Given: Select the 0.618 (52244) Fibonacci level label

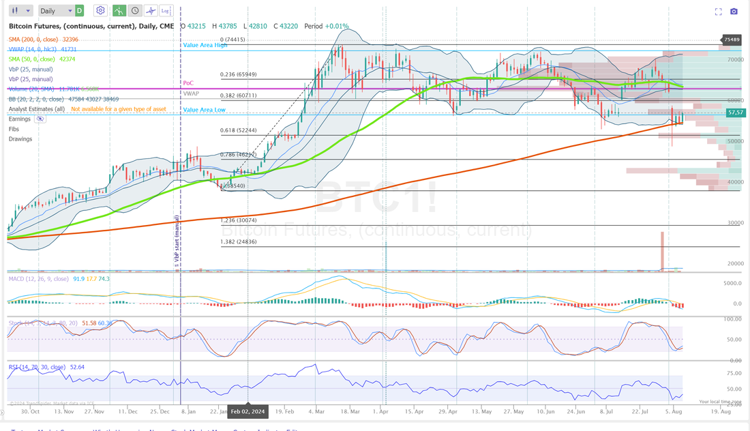Looking at the screenshot, I should point(238,130).
